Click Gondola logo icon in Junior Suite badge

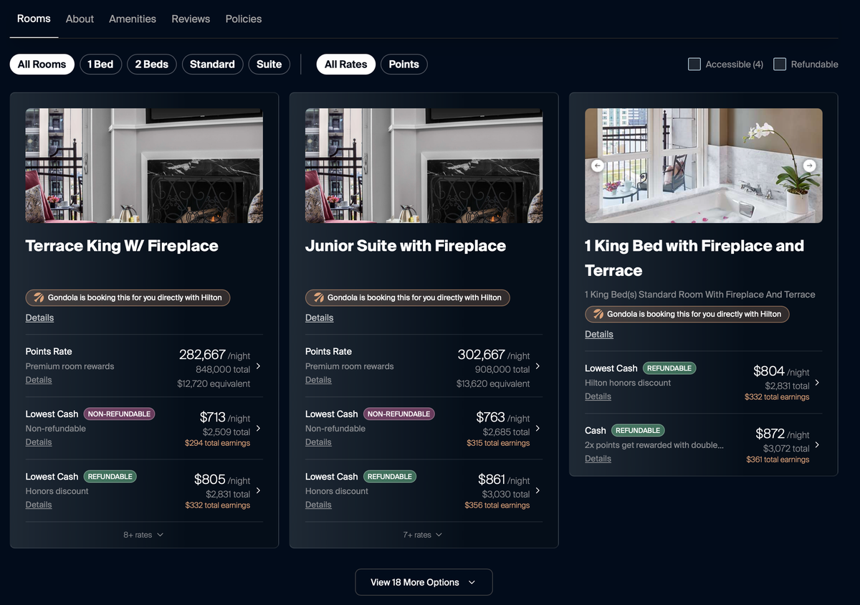coord(318,297)
